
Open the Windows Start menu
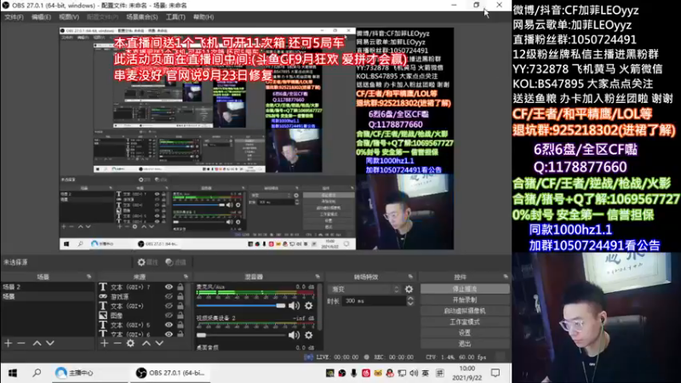coord(13,373)
